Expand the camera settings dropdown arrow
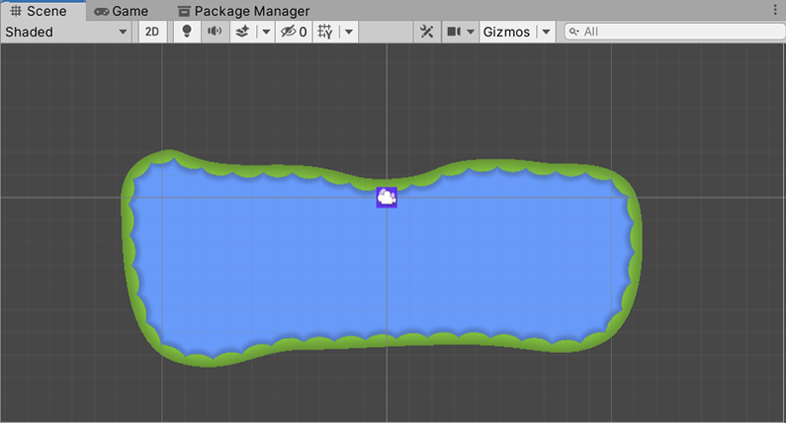Viewport: 786px width, 423px height. pyautogui.click(x=471, y=32)
